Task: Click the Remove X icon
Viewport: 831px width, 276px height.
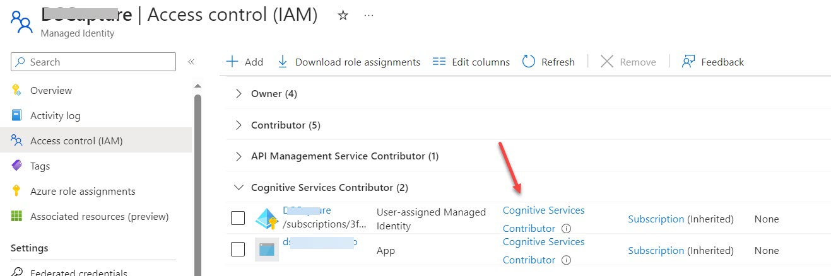Action: (606, 62)
